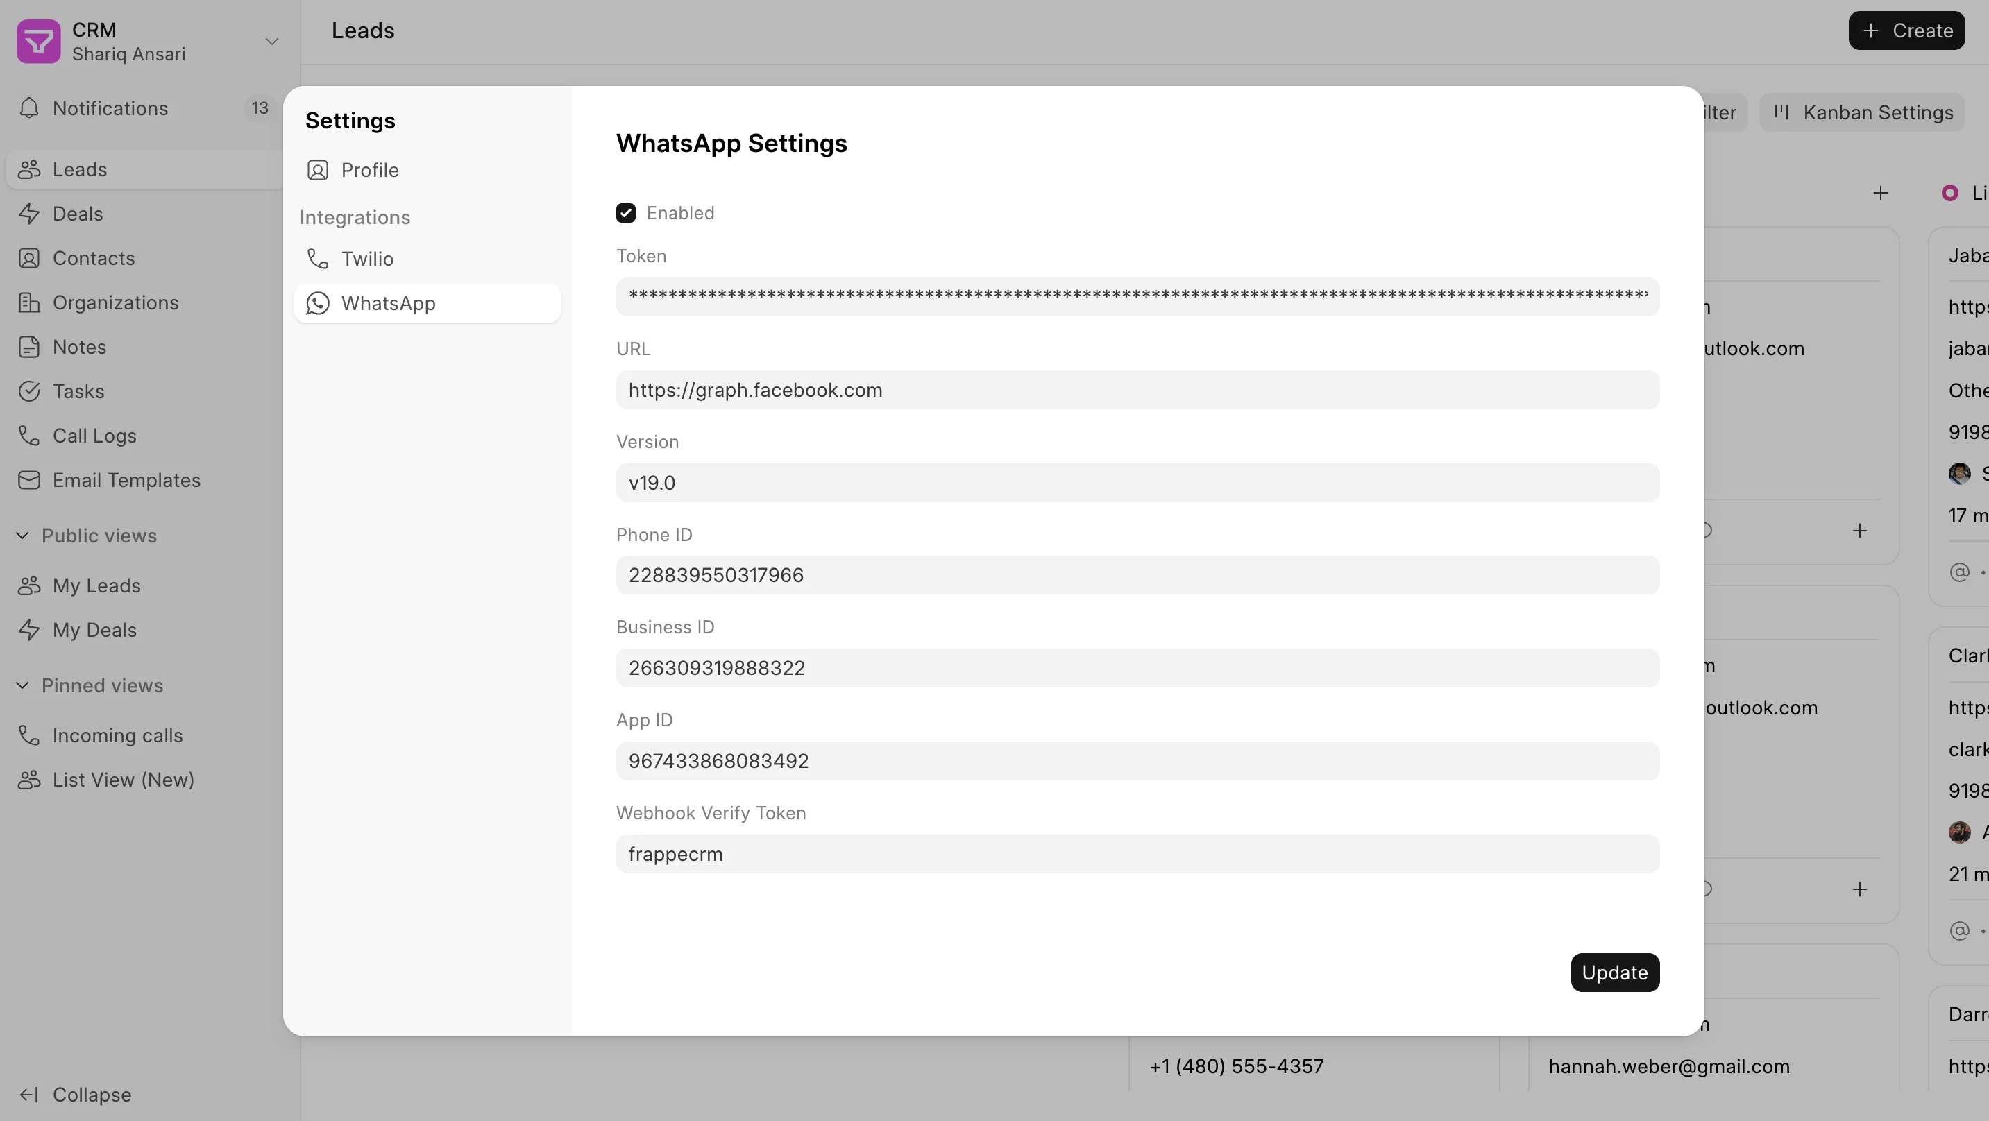Open the WhatsApp integration settings
The image size is (1989, 1121).
(389, 302)
